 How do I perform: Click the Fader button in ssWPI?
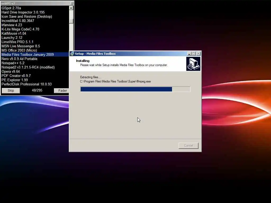(61, 91)
